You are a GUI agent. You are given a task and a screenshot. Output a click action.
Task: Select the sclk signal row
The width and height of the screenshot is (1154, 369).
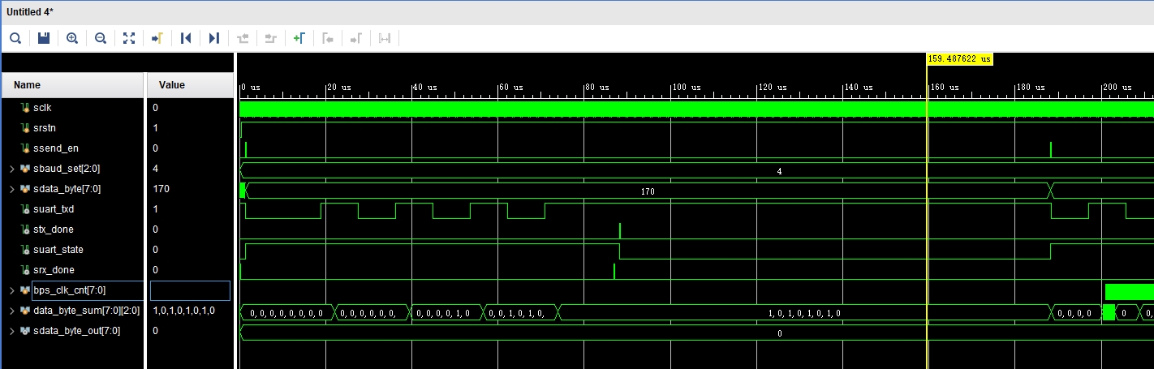point(43,108)
